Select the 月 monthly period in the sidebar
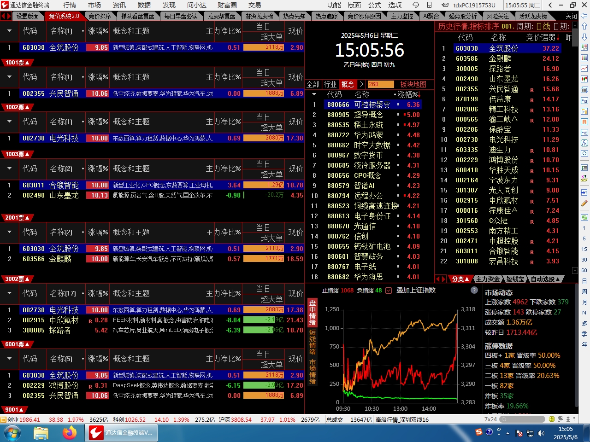The width and height of the screenshot is (590, 442). coord(584,302)
